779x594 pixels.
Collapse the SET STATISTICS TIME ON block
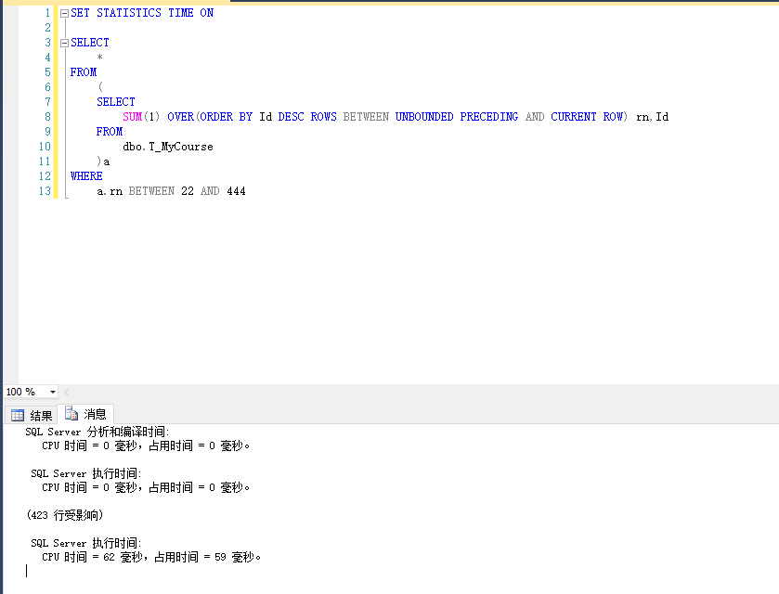coord(63,13)
